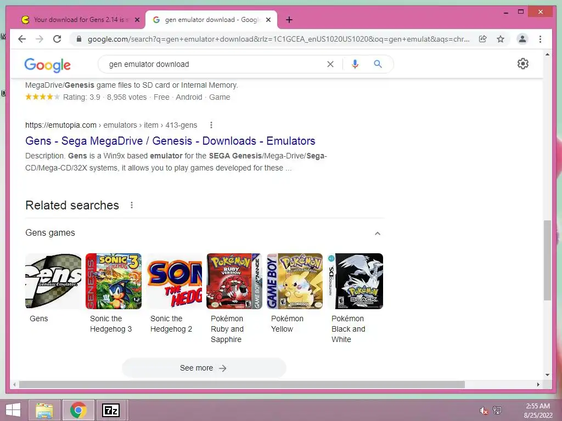Click the emutopia.com breadcrumb URL
Image resolution: width=562 pixels, height=421 pixels.
tap(111, 125)
